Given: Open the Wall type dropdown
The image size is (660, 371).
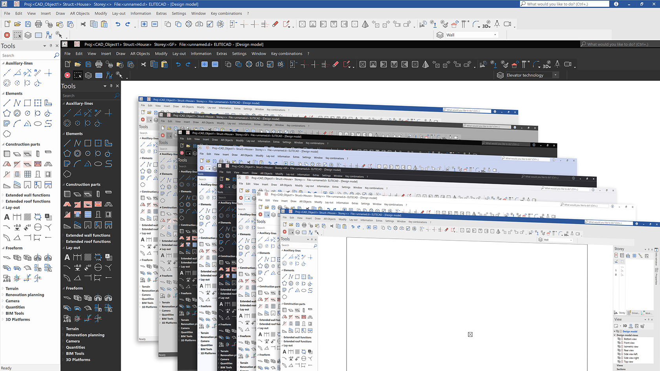Looking at the screenshot, I should pyautogui.click(x=495, y=35).
